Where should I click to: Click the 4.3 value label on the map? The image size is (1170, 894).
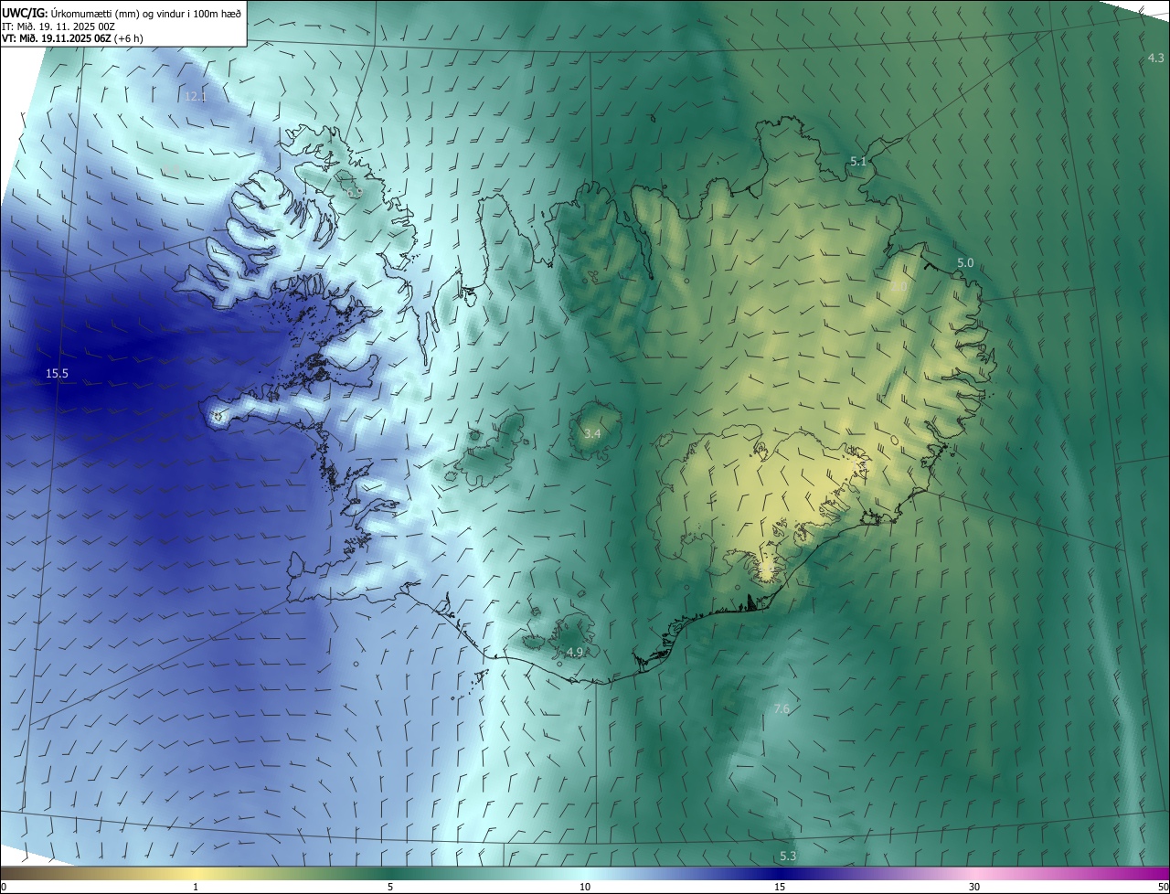[x=1156, y=59]
